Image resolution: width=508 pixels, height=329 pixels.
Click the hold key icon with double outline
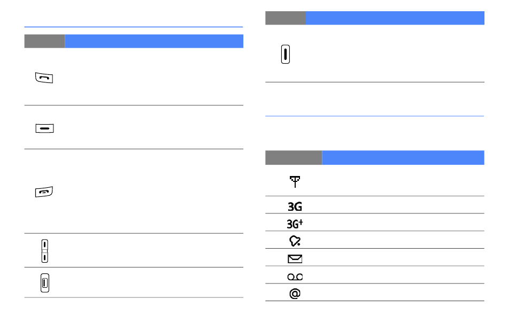[x=45, y=283]
